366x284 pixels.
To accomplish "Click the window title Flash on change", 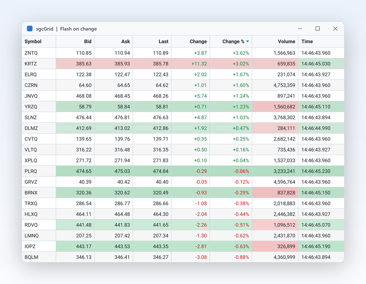I will (78, 29).
